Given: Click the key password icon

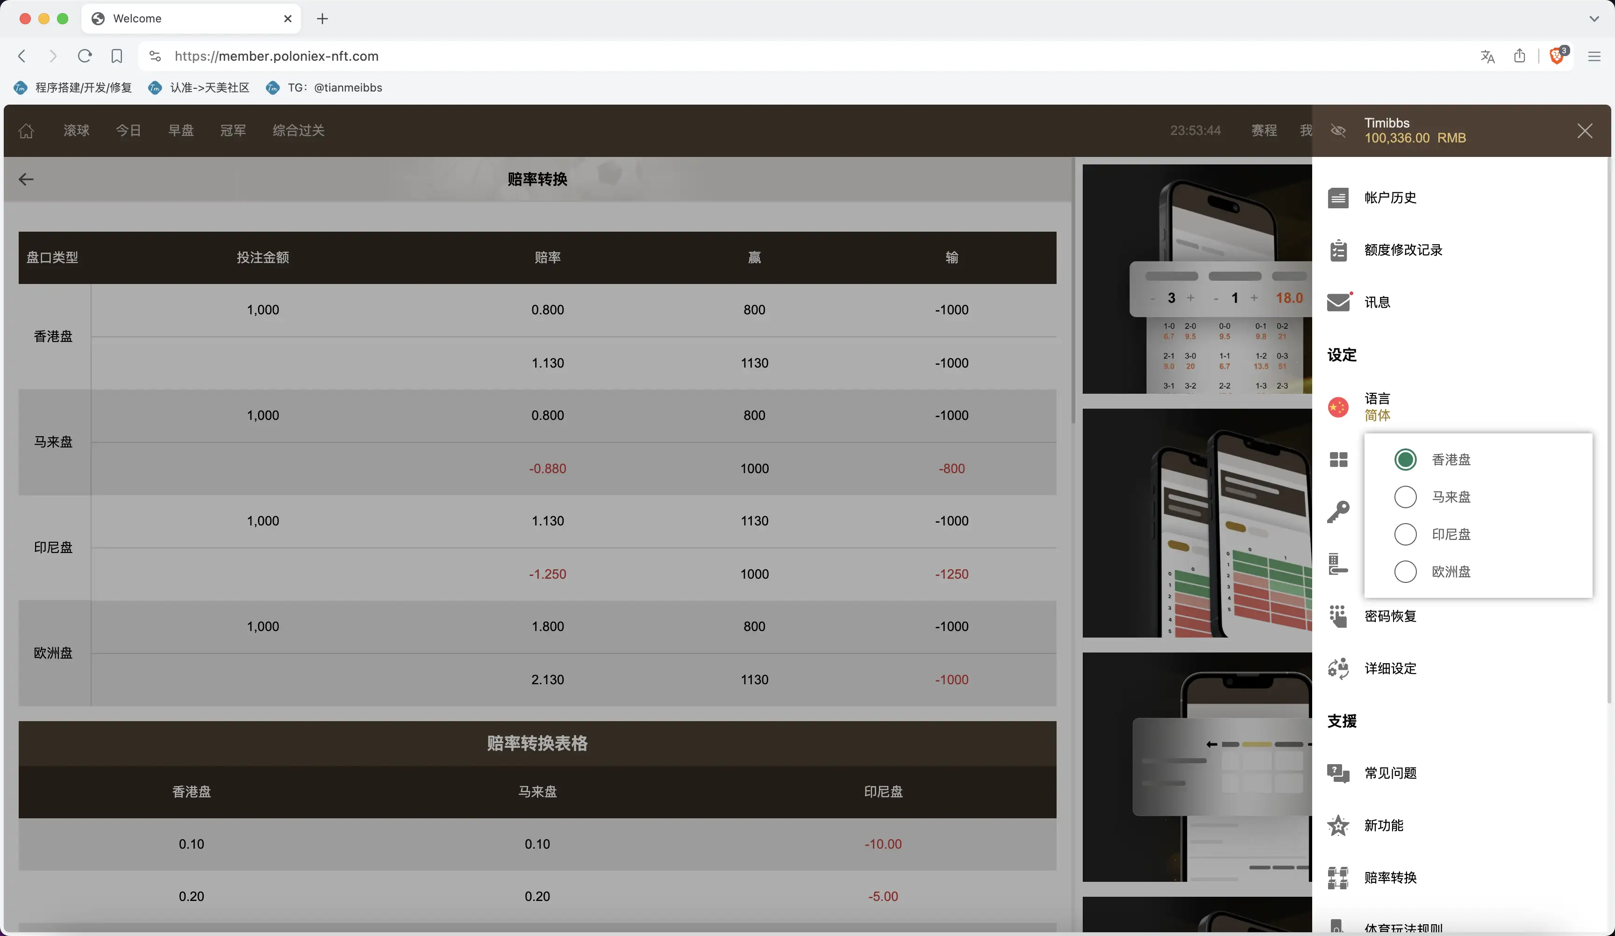Looking at the screenshot, I should 1338,512.
